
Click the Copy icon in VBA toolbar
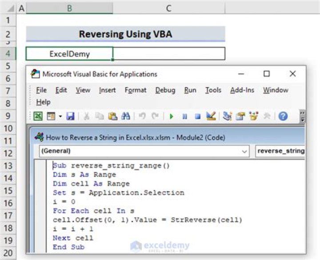(100, 116)
